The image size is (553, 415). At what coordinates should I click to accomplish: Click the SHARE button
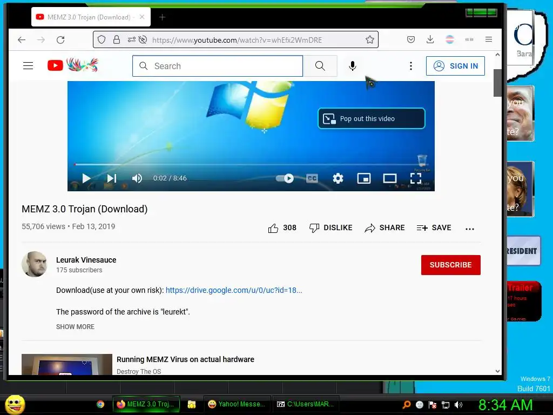(385, 228)
